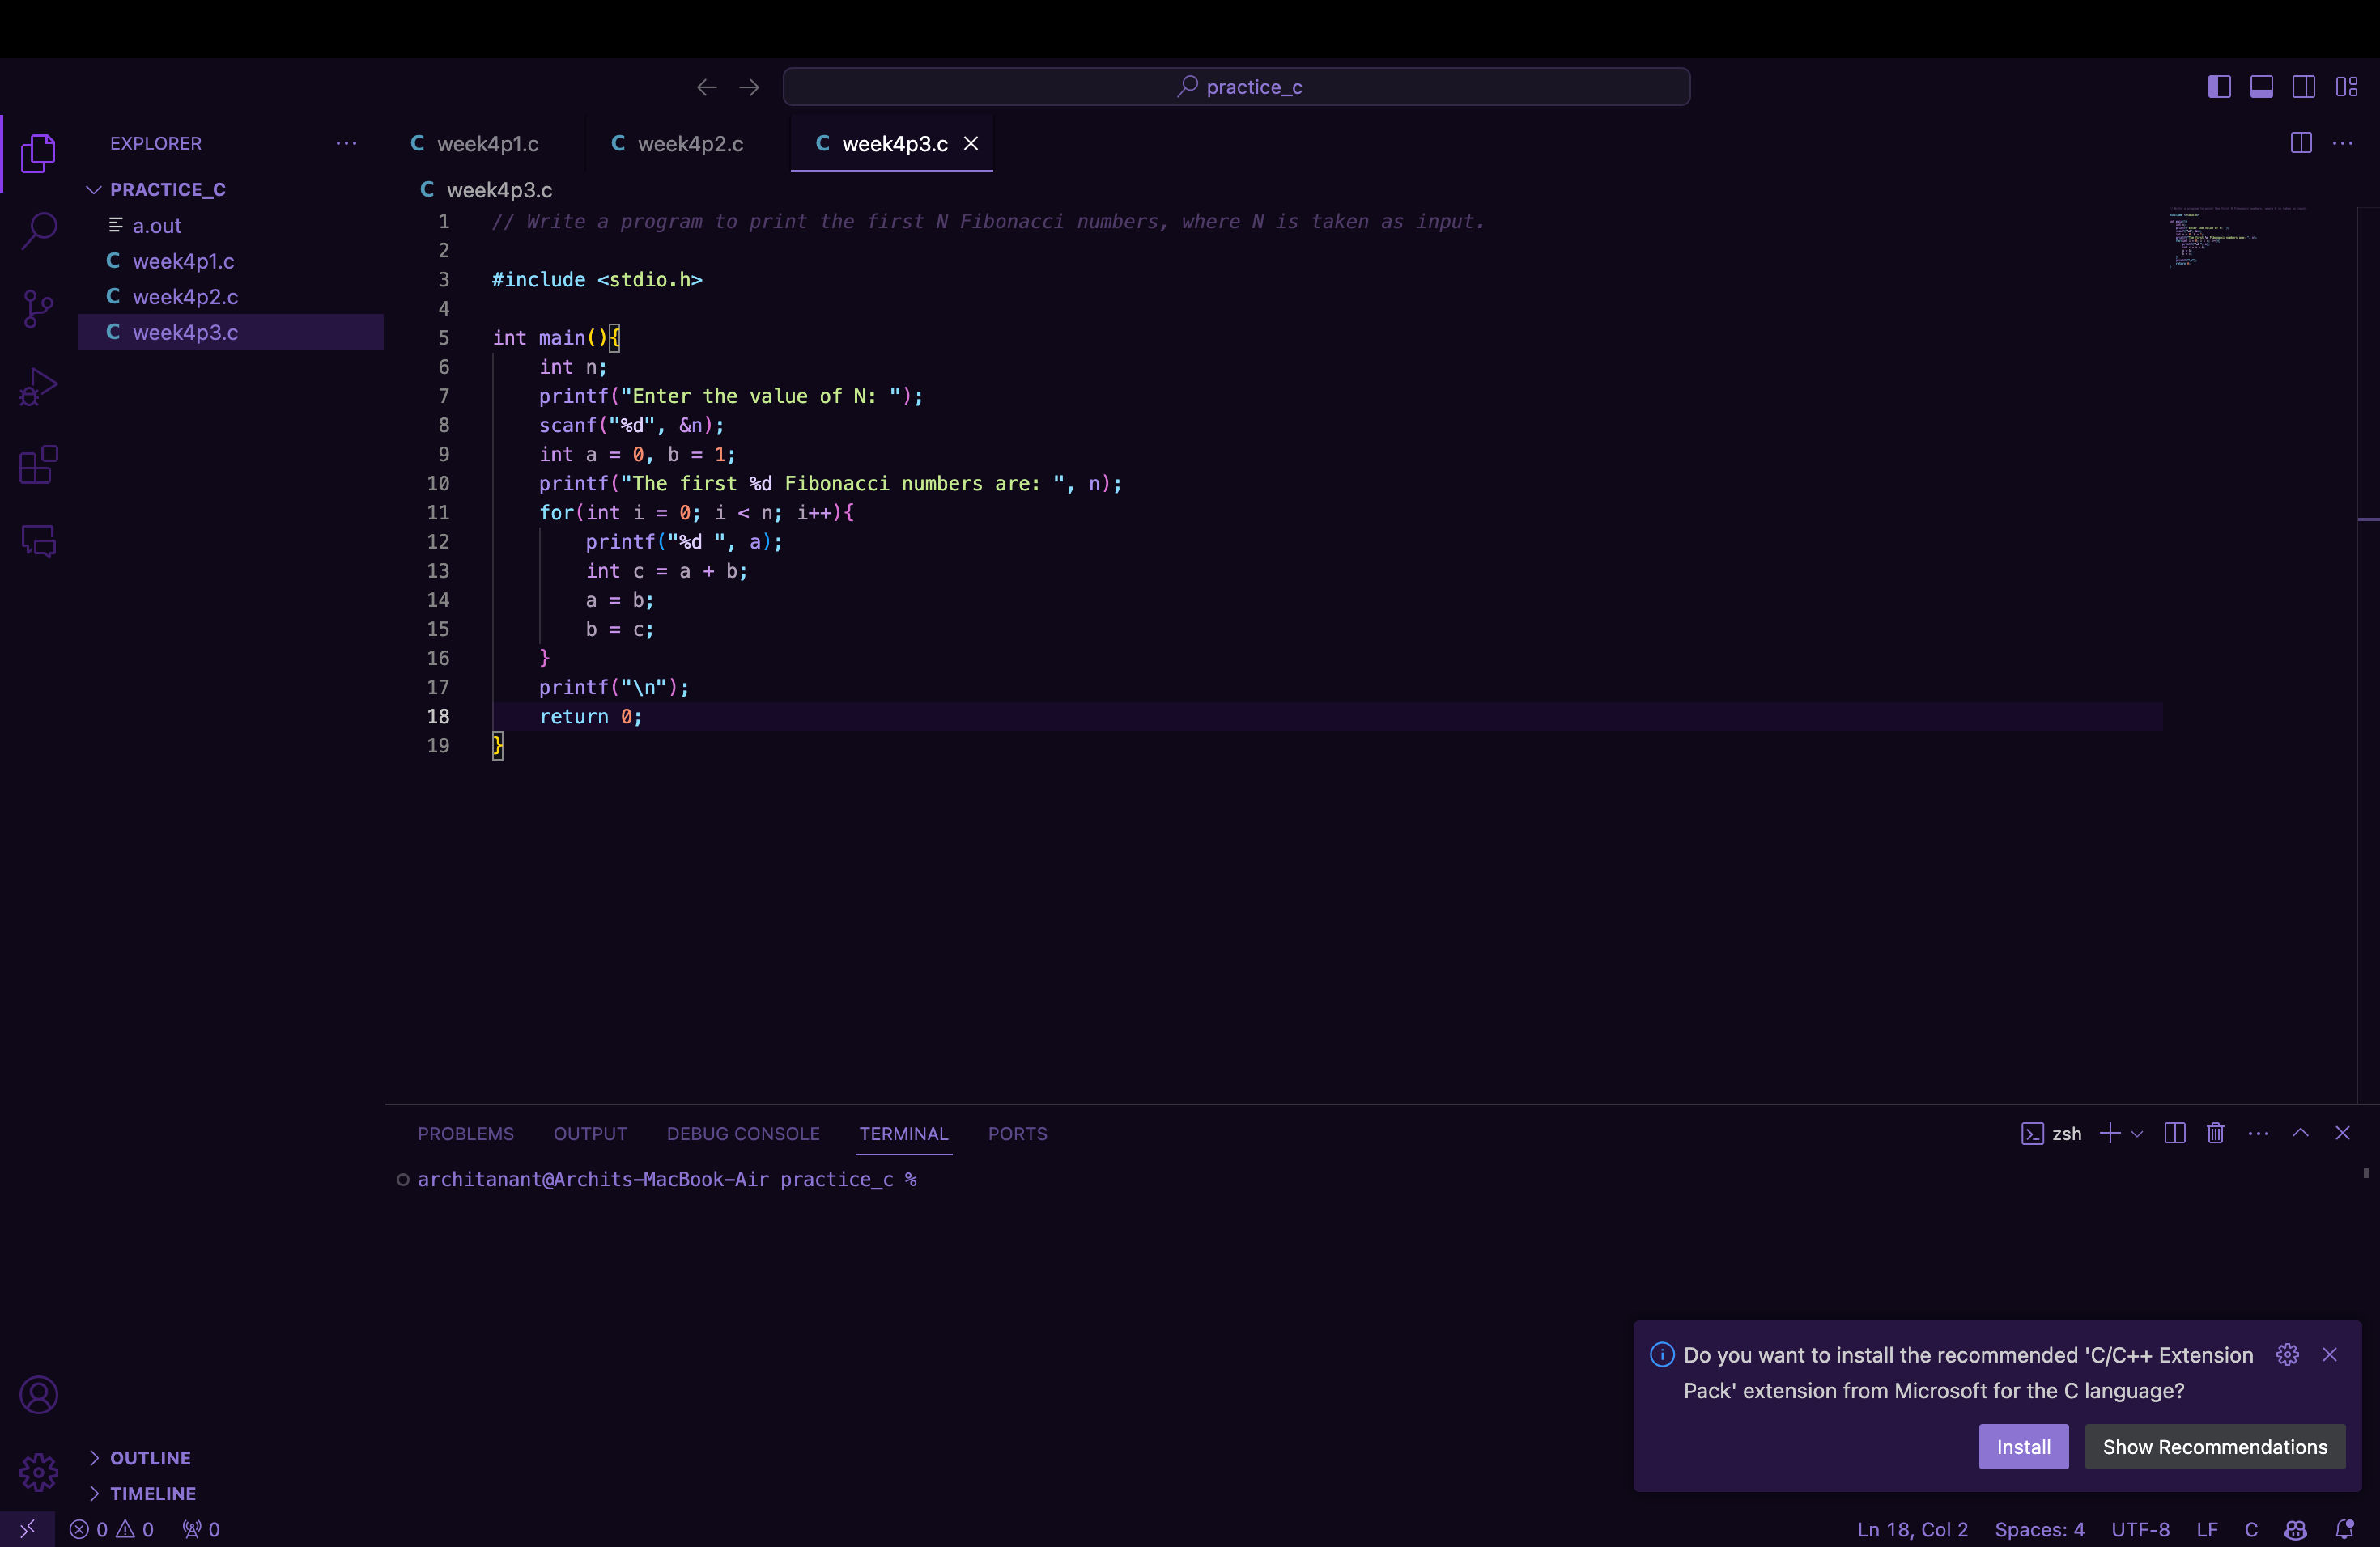Screen dimensions: 2380x1547
Task: Open the chat icon in activity bar
Action: point(38,541)
